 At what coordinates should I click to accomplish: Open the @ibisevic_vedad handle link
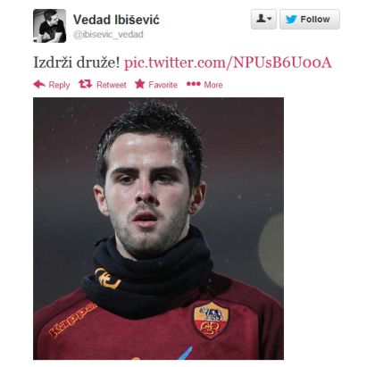click(108, 35)
